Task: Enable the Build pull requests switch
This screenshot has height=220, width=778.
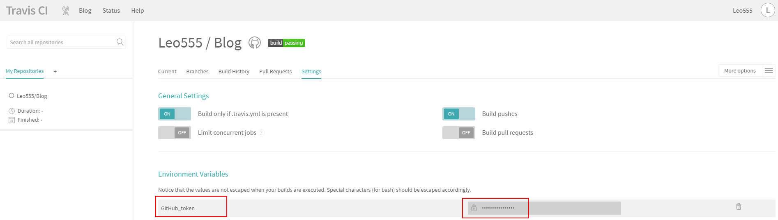Action: (459, 133)
